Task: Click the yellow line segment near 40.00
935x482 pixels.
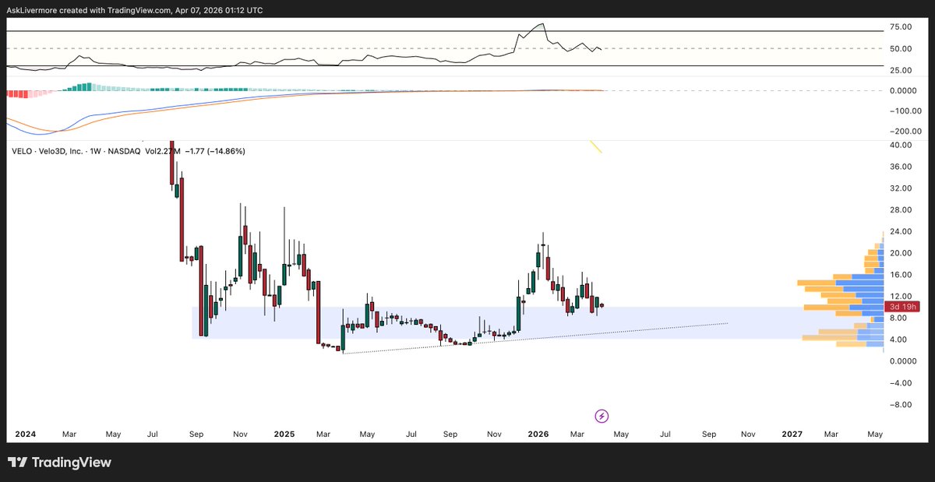Action: (595, 146)
